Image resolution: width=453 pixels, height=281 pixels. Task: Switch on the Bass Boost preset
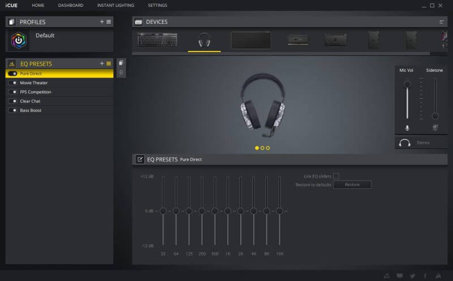12,110
